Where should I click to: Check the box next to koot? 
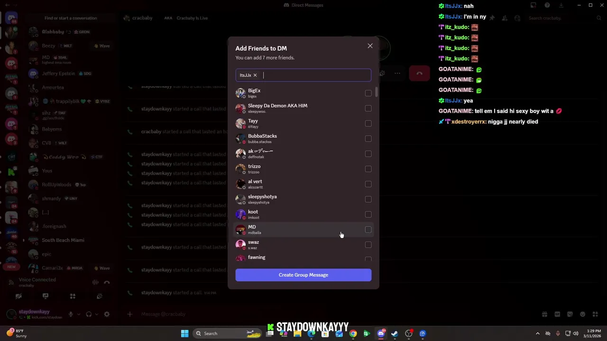[x=368, y=215]
